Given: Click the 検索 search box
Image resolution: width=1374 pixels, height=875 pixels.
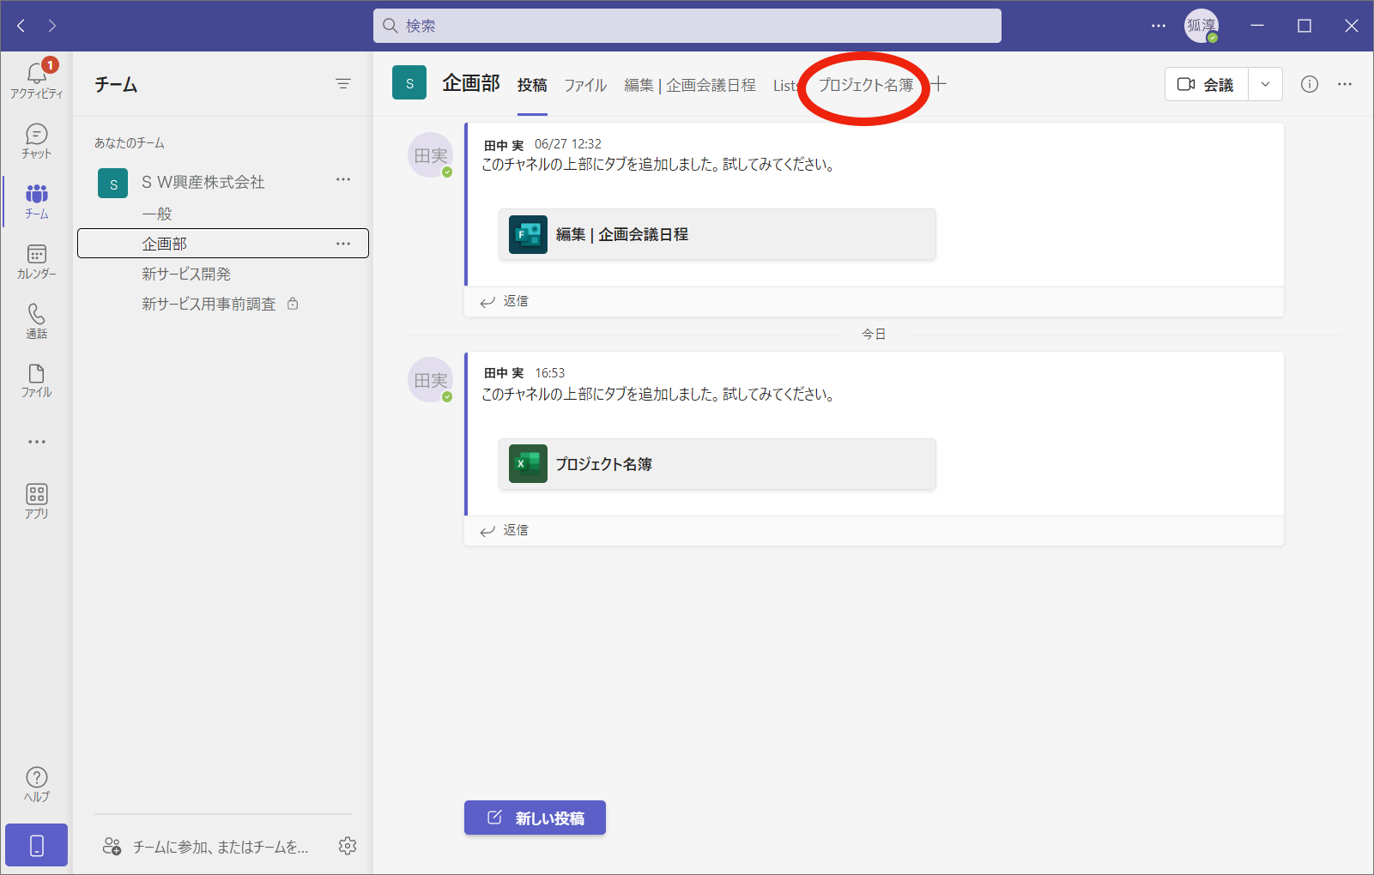Looking at the screenshot, I should (x=687, y=26).
